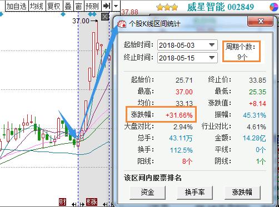
Task: Click the 37.00 high price label
Action: coord(81,21)
